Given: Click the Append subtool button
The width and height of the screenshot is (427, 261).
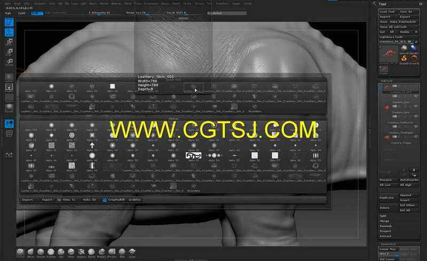Looking at the screenshot, I should 409,195.
